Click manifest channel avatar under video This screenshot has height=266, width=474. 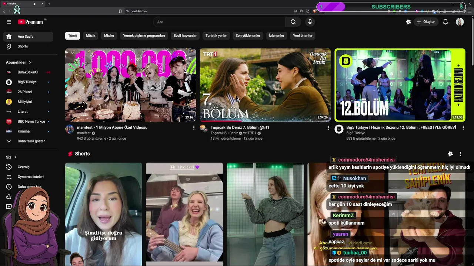70,129
